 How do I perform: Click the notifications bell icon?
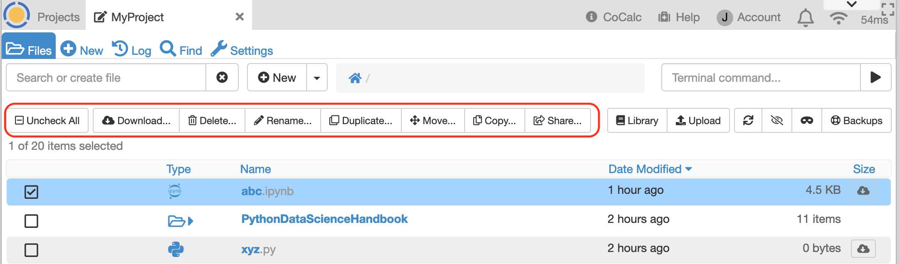[805, 17]
